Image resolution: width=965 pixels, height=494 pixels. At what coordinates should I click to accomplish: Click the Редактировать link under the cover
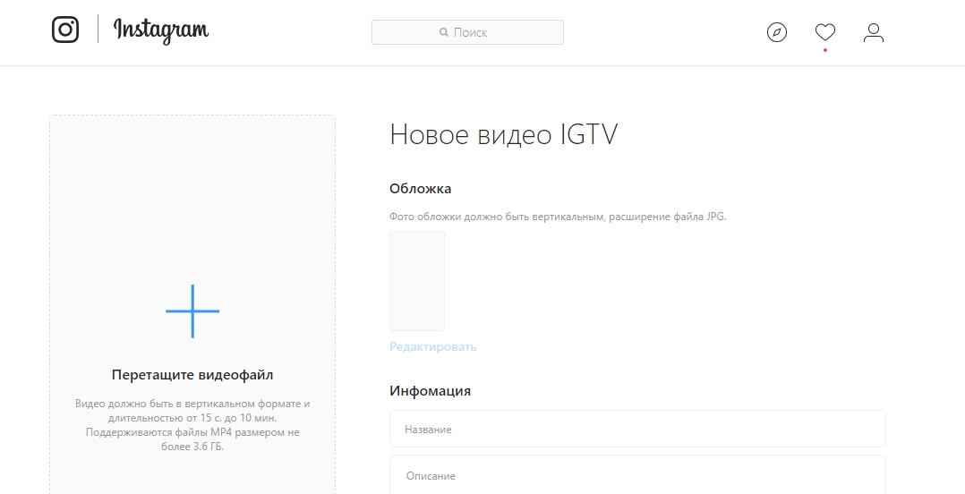(433, 346)
